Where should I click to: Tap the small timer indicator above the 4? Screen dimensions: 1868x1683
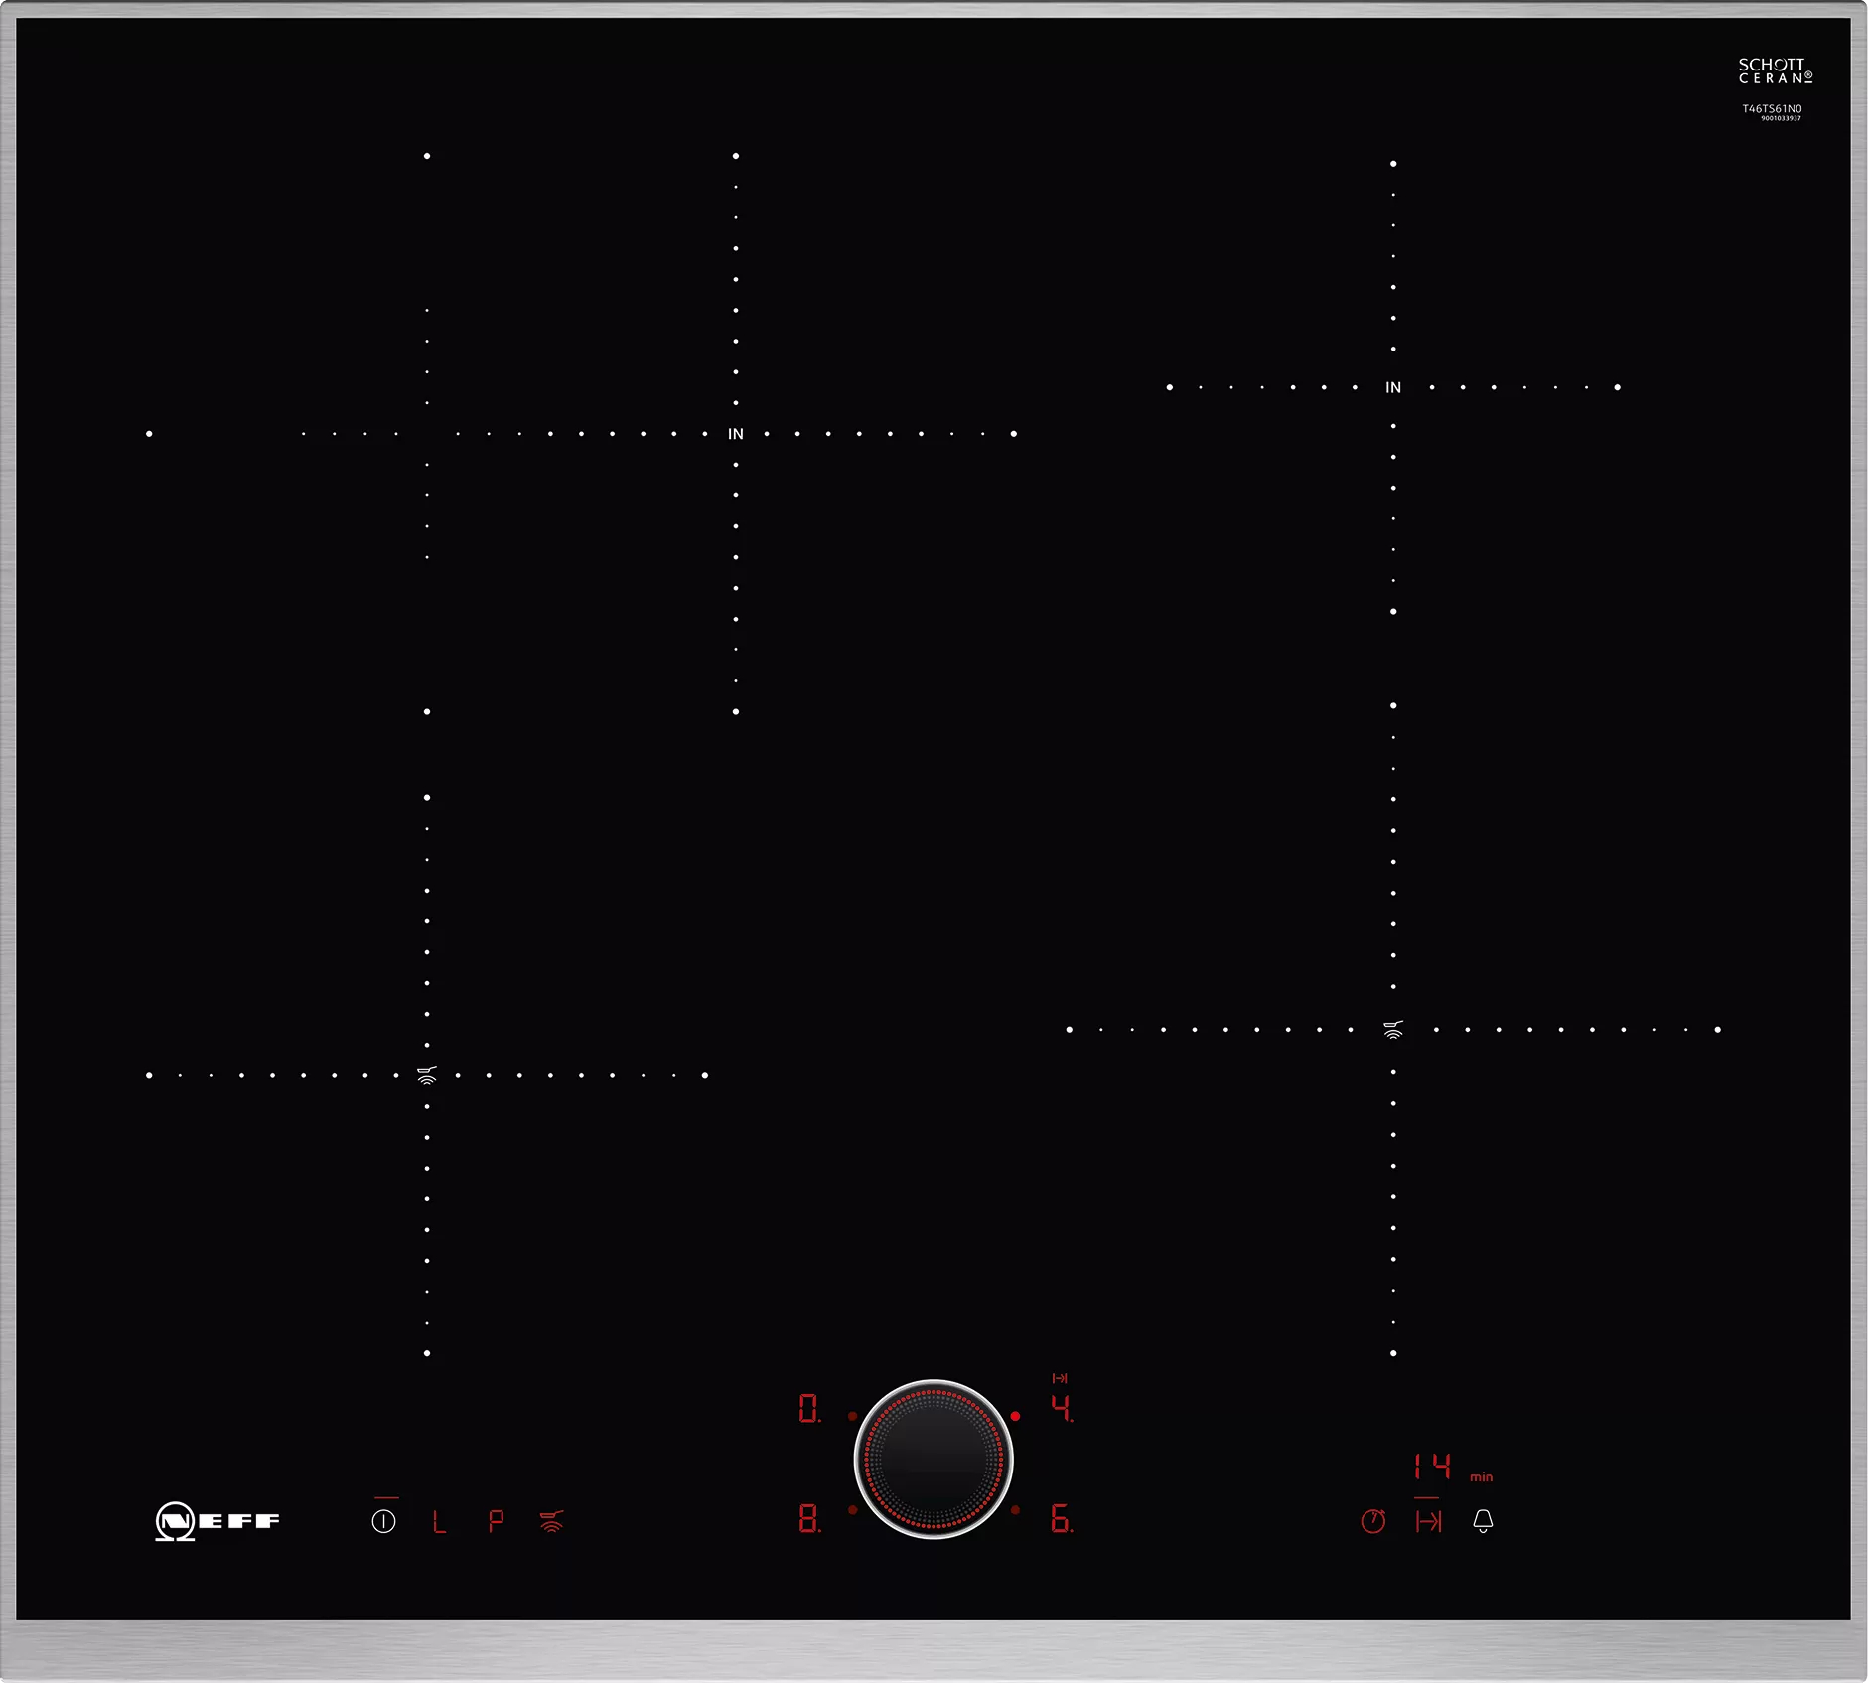(1060, 1378)
